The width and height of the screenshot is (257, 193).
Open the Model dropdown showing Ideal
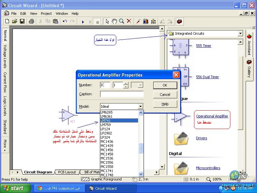(140, 106)
